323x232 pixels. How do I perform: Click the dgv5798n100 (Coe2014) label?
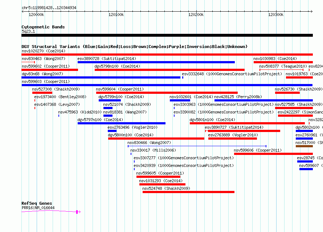coord(117,66)
